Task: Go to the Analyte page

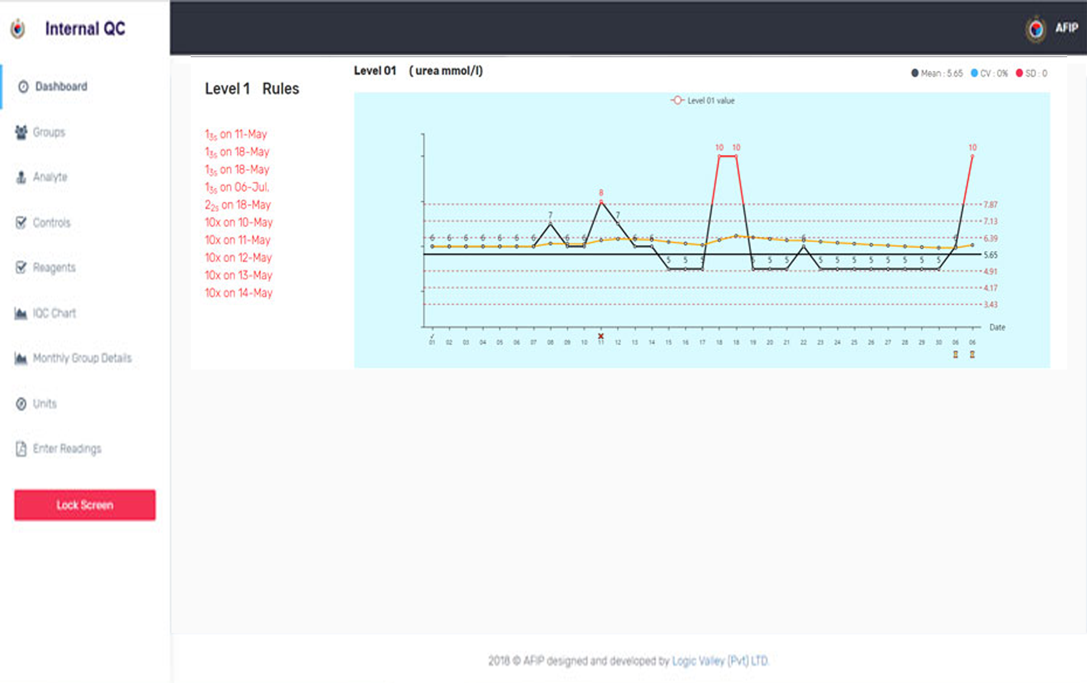Action: (50, 177)
